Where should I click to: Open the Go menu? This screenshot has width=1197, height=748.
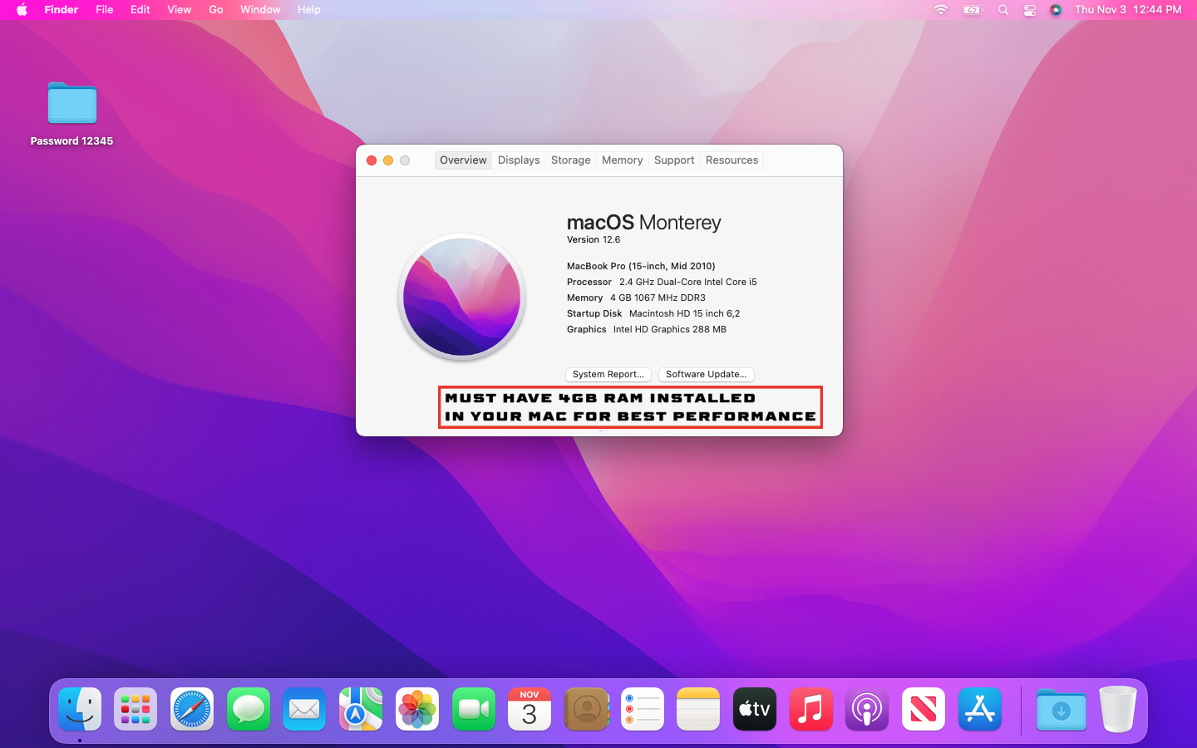tap(216, 10)
